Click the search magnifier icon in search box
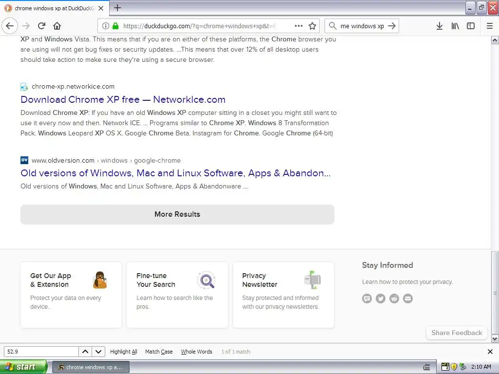 coord(332,26)
